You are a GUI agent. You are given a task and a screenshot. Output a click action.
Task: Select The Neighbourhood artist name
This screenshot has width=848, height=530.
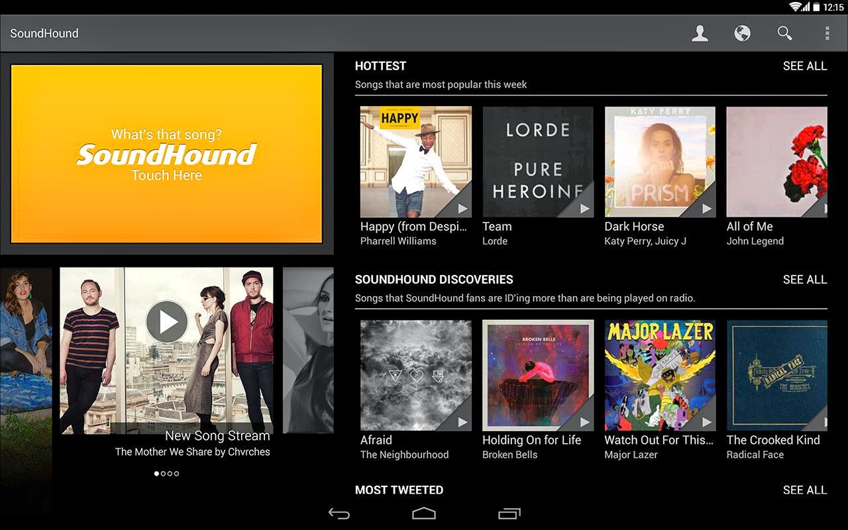(404, 454)
